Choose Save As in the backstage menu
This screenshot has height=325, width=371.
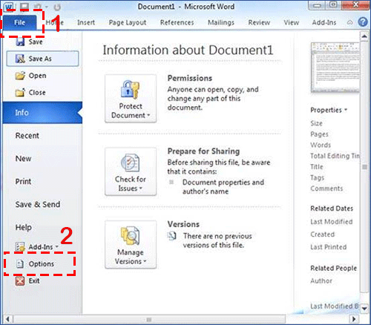pos(42,59)
